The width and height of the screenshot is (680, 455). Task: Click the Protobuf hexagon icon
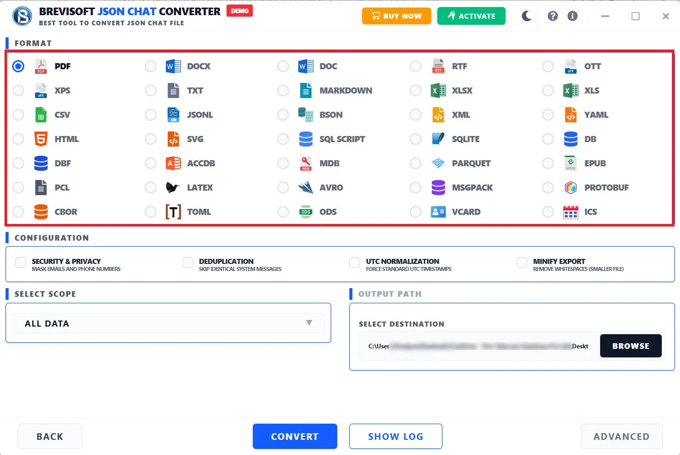pyautogui.click(x=571, y=188)
